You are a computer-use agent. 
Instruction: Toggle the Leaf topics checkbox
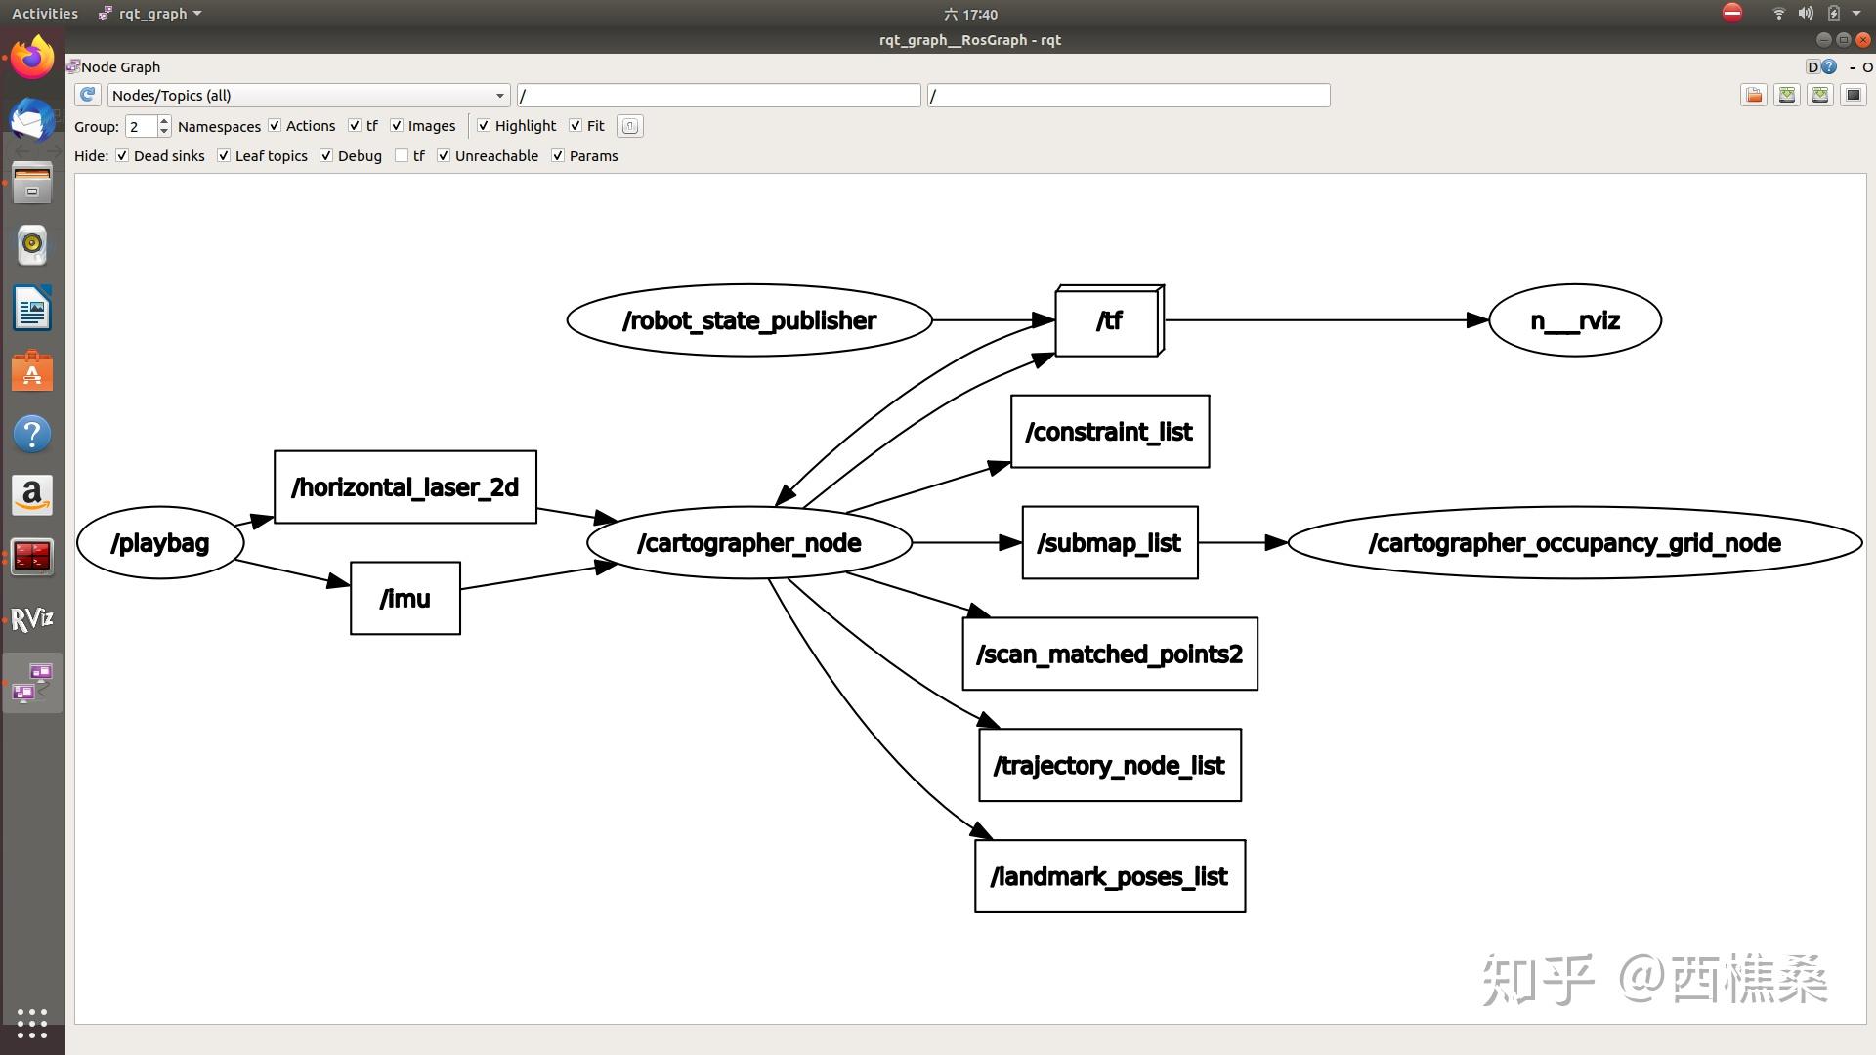(x=224, y=156)
